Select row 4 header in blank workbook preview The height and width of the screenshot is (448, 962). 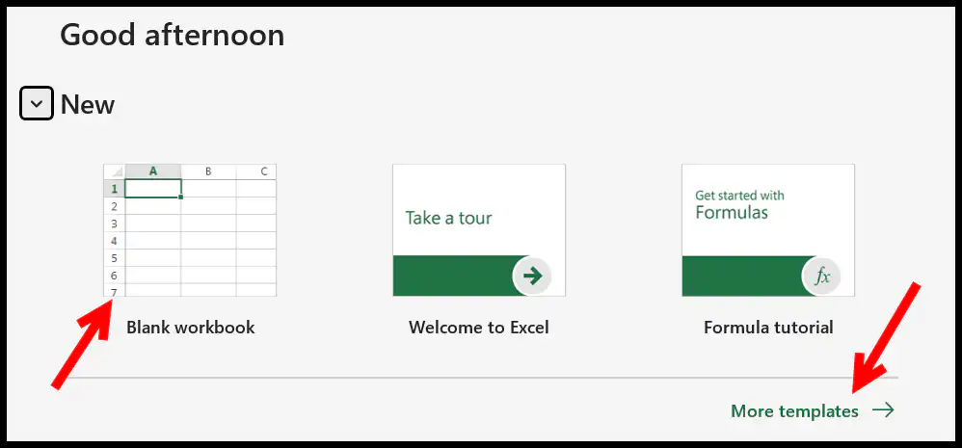point(115,241)
